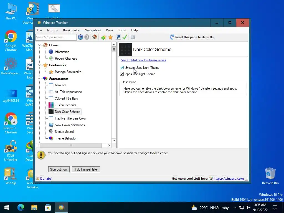
Task: Open WinZip desktop icon
Action: point(11,176)
